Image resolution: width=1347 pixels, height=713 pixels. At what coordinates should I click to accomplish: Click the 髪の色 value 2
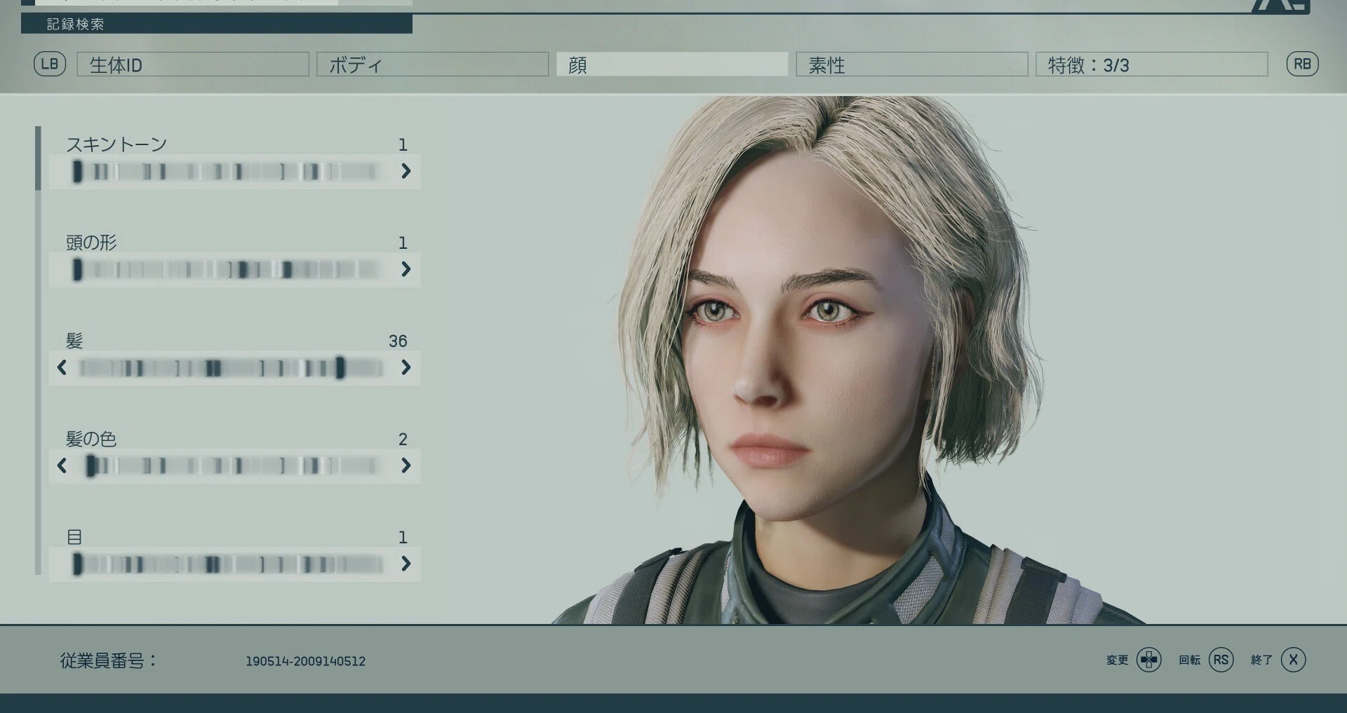[x=403, y=439]
